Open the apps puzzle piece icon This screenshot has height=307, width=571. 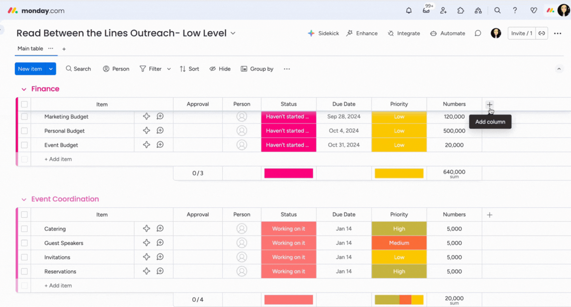tap(461, 11)
